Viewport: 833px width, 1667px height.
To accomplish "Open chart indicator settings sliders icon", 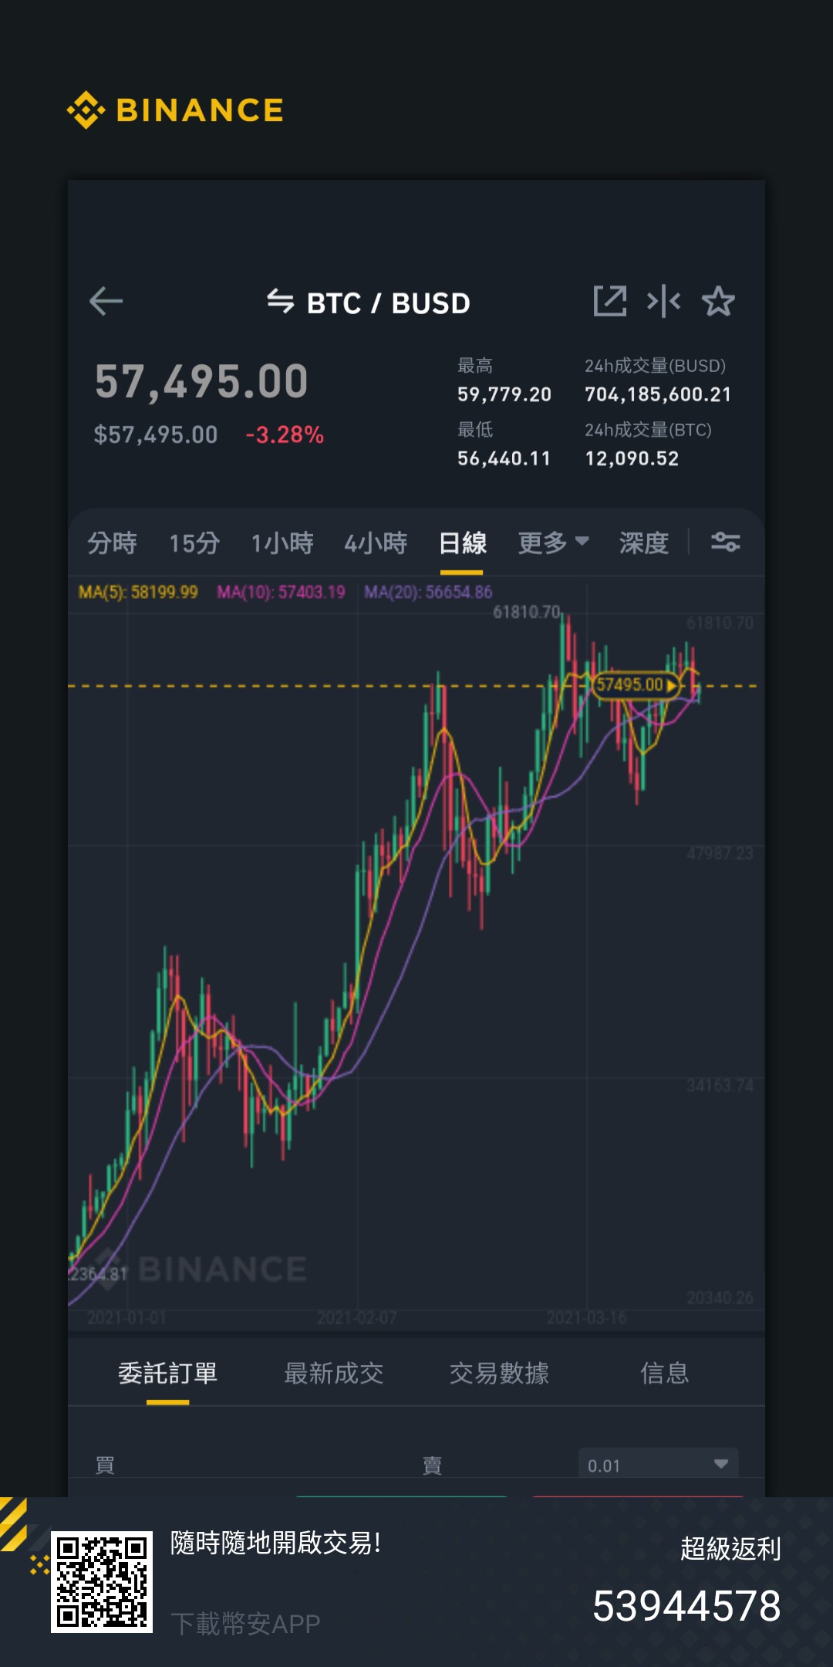I will (x=725, y=542).
